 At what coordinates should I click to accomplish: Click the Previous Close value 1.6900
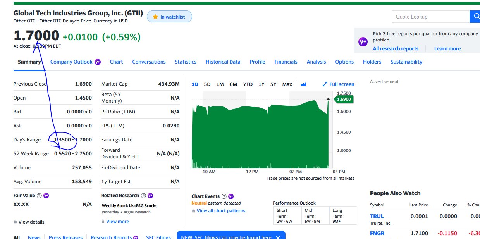(83, 84)
